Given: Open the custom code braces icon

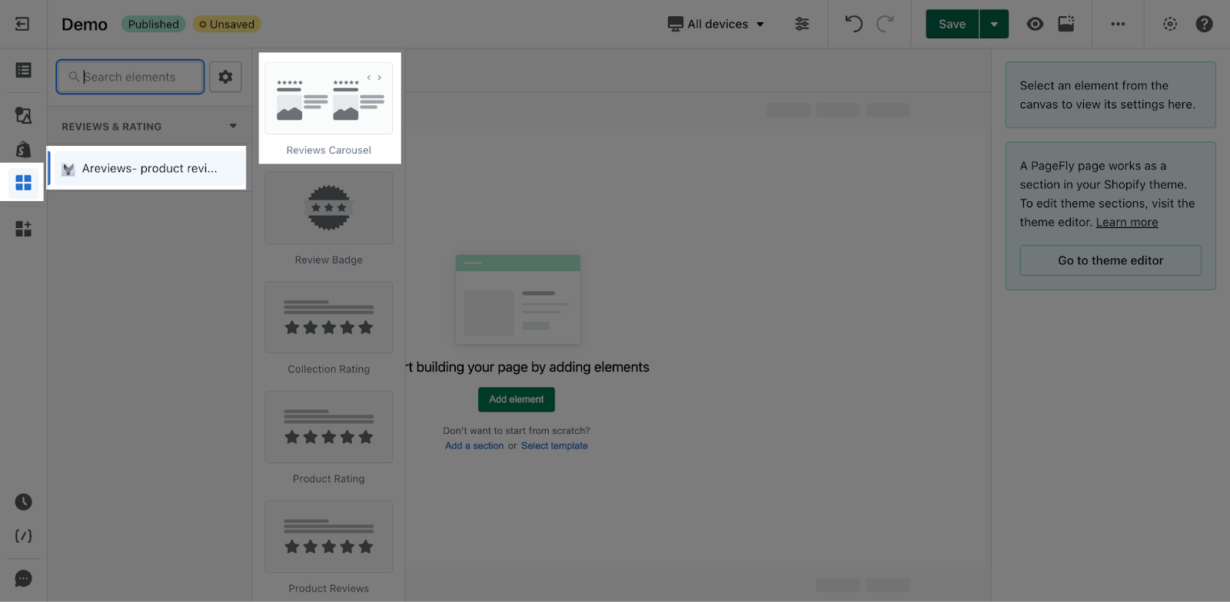Looking at the screenshot, I should [23, 536].
